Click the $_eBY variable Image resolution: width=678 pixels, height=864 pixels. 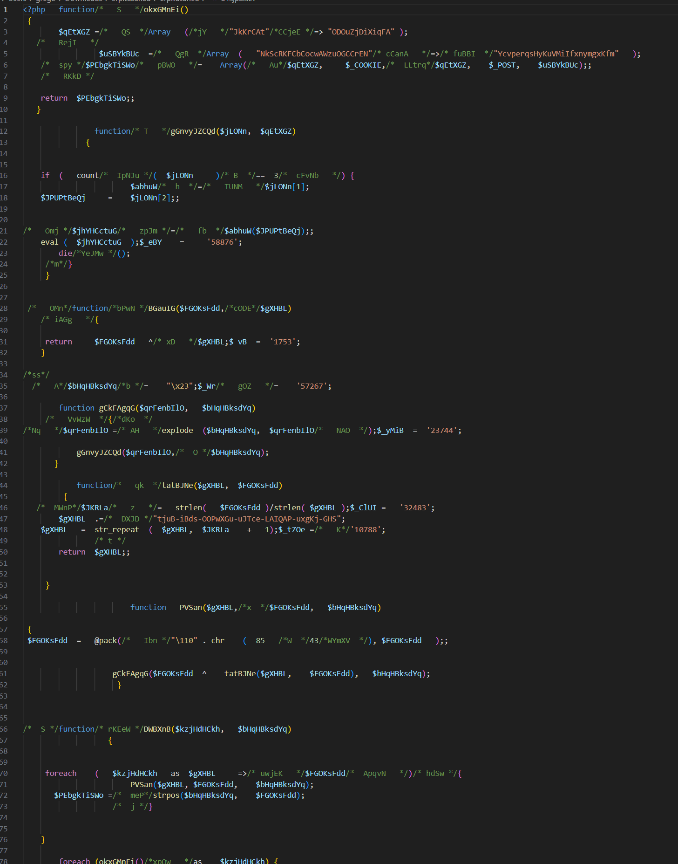(150, 242)
